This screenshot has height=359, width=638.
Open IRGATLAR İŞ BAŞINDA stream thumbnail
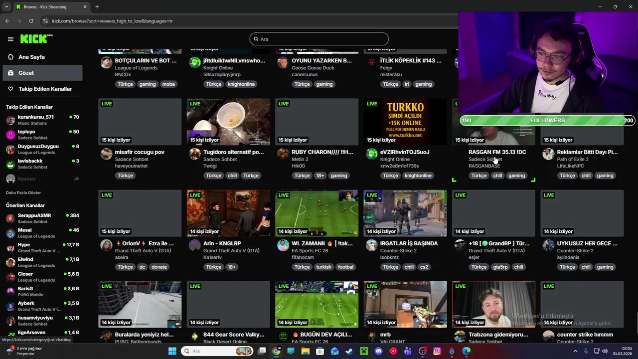coord(405,213)
